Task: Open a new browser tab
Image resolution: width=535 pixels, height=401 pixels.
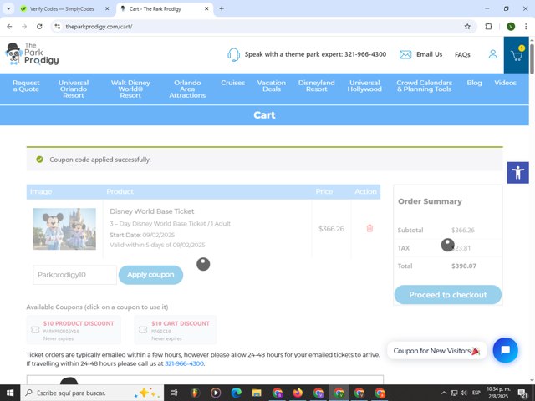Action: [222, 9]
